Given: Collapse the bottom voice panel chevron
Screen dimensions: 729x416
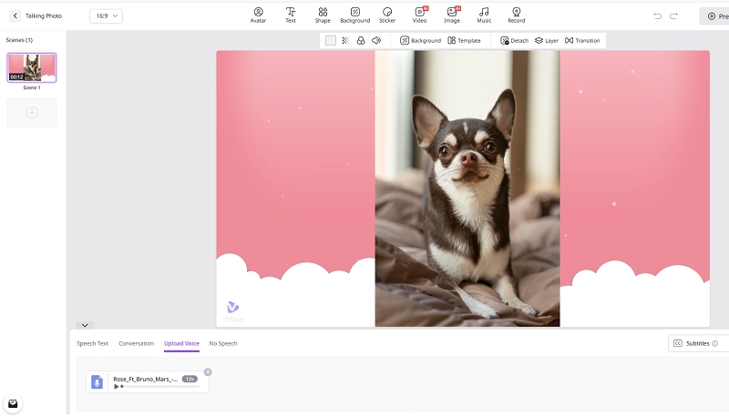Looking at the screenshot, I should pos(85,325).
